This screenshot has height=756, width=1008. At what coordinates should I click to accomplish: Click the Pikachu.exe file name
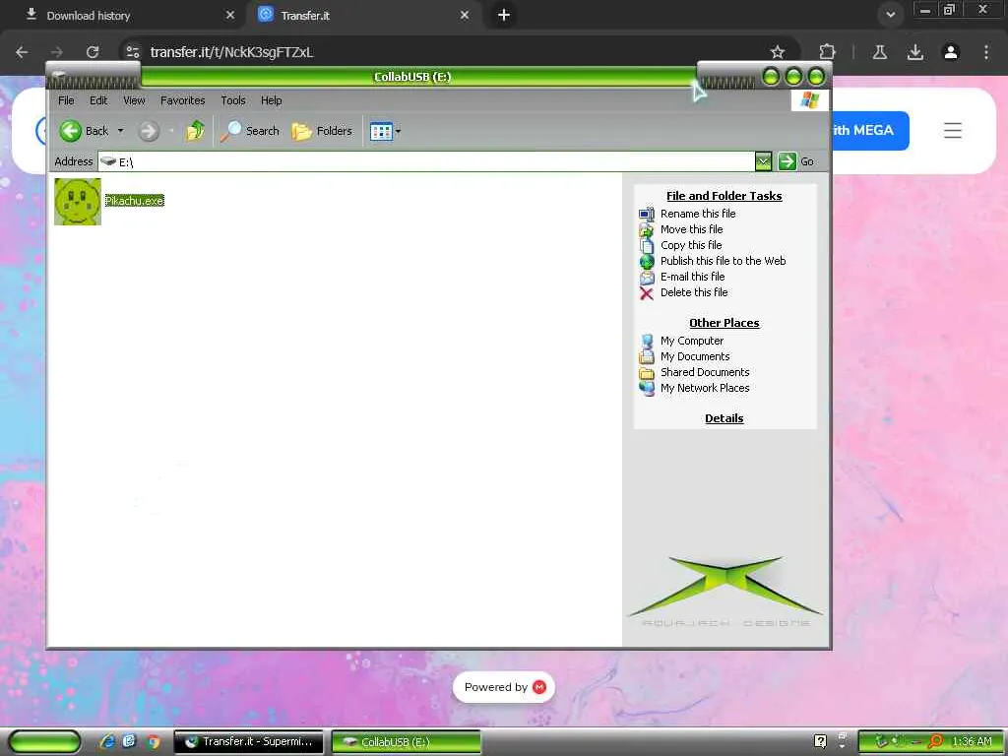134,201
